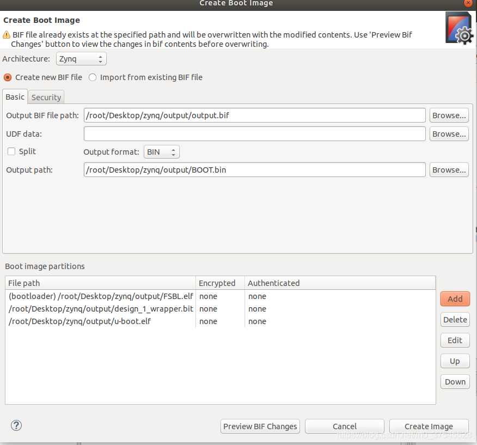
Task: Select the u-boot.elf partition row
Action: pyautogui.click(x=220, y=321)
